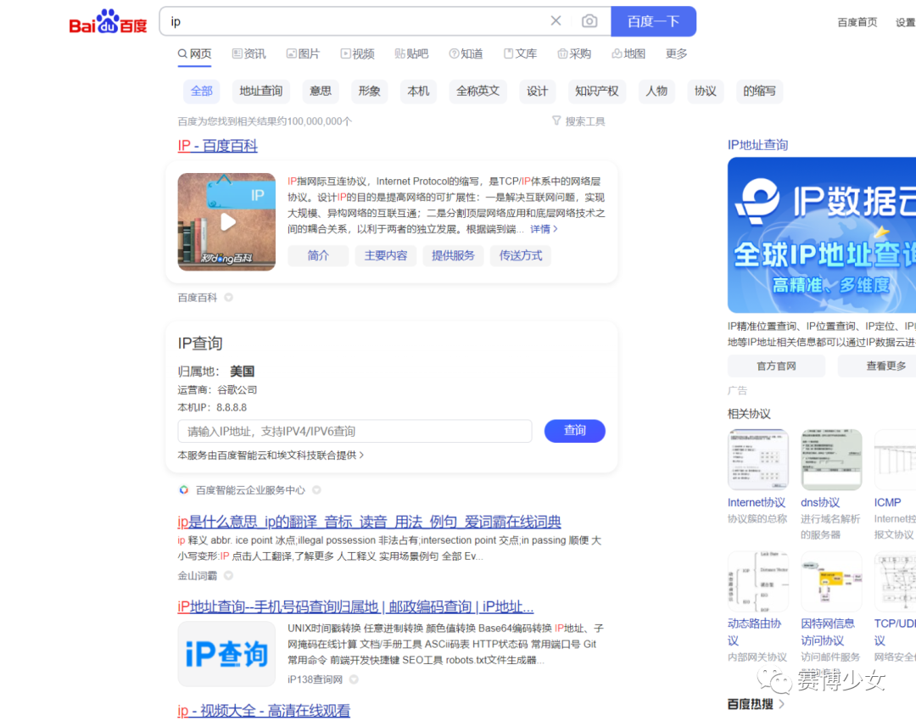Switch to the 资讯 tab
Image resolution: width=916 pixels, height=721 pixels.
tap(249, 53)
